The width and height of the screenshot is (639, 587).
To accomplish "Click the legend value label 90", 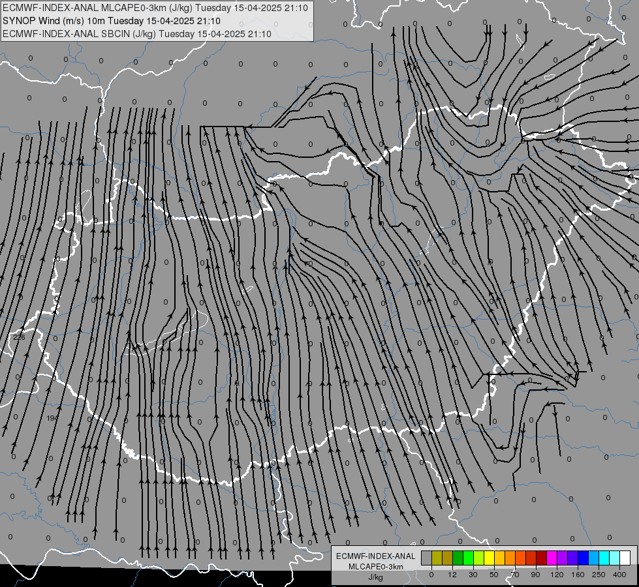I will coord(535,575).
